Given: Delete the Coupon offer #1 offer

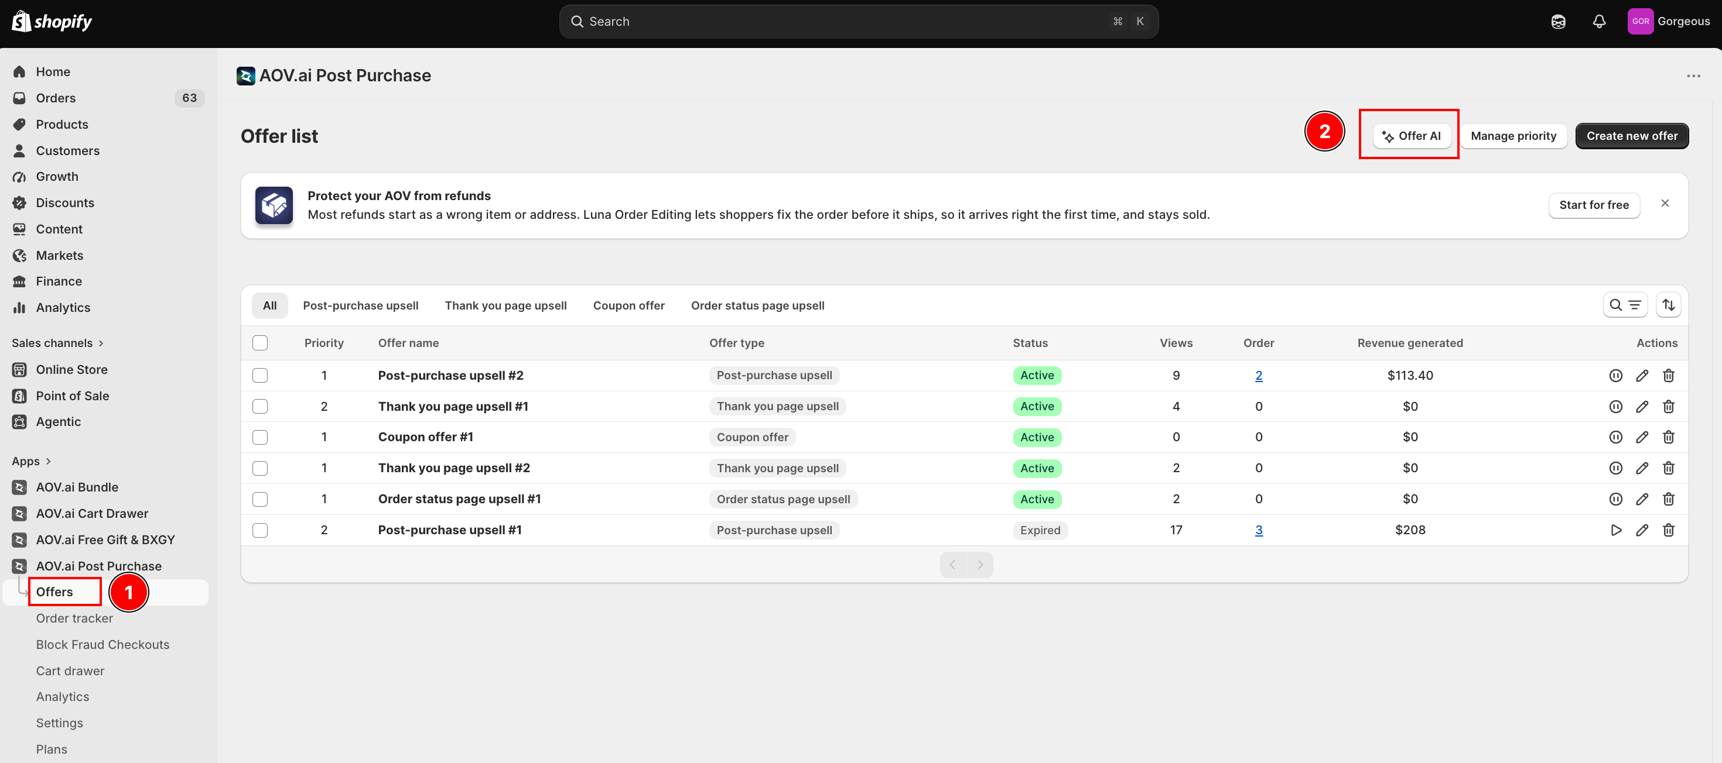Looking at the screenshot, I should coord(1669,437).
